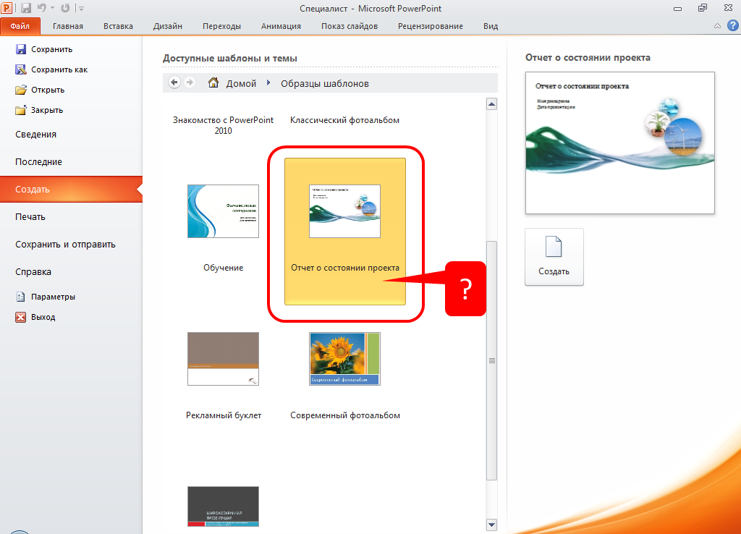Click the Save icon in the quick access toolbar
This screenshot has width=741, height=534.
pyautogui.click(x=26, y=9)
